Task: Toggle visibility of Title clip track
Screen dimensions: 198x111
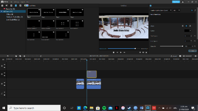Action: click(x=5, y=73)
